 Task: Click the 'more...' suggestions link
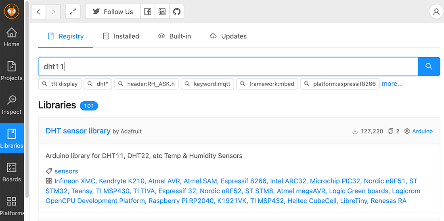(392, 84)
